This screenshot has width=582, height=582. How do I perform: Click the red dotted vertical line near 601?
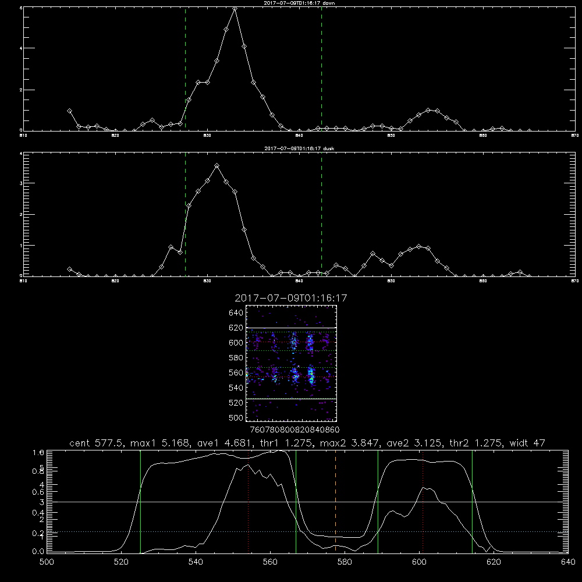pos(423,501)
